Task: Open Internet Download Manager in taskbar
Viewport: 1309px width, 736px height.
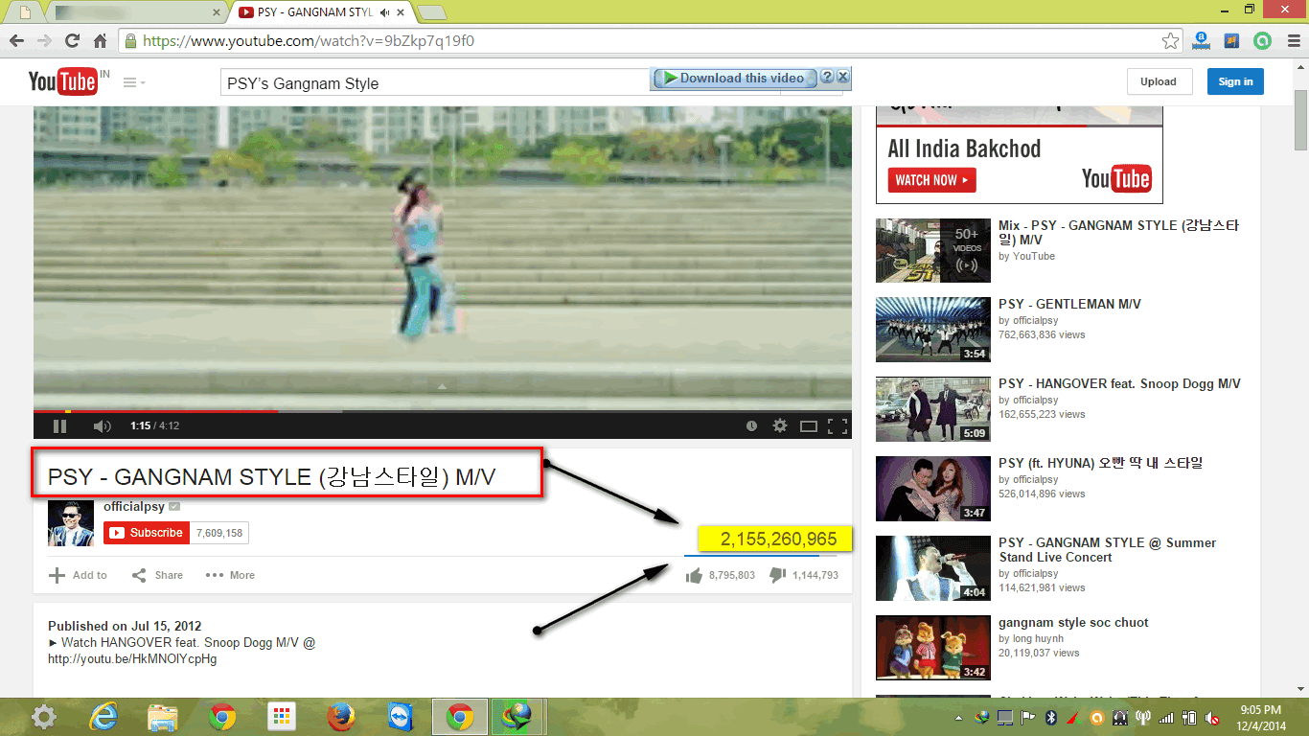Action: tap(518, 717)
